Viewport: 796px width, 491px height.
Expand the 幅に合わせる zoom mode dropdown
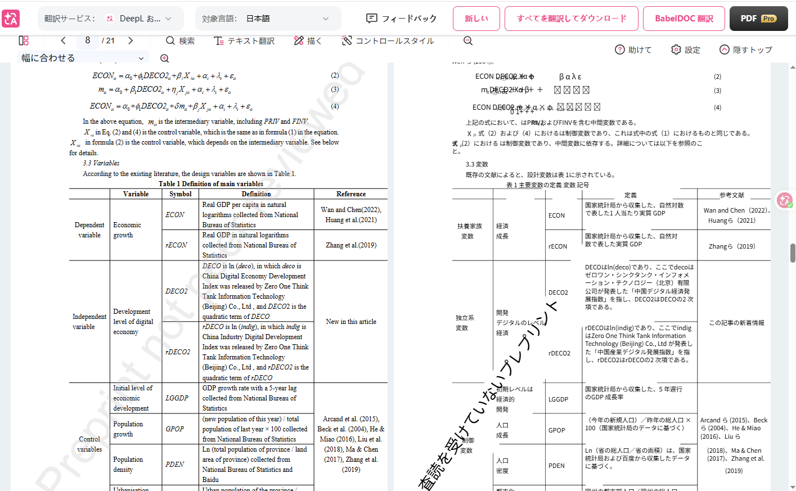click(83, 58)
